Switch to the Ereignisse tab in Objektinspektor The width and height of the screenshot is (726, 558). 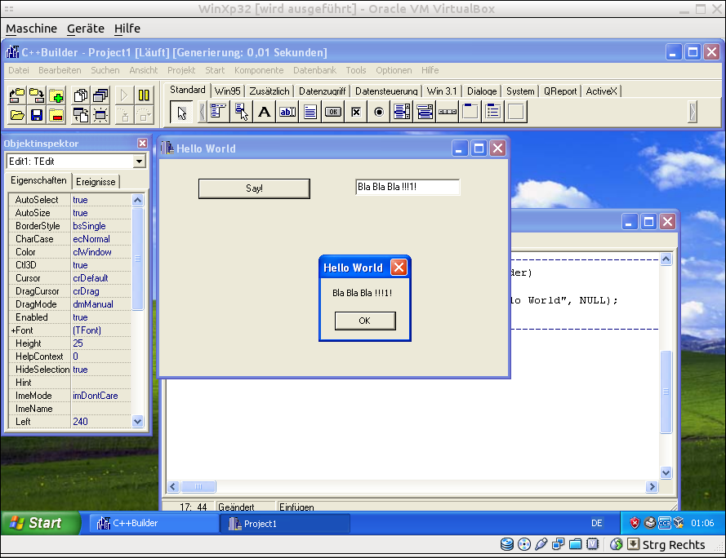[96, 182]
